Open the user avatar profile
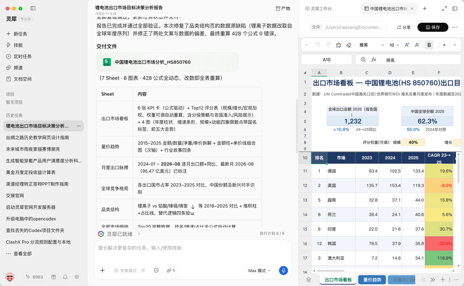 point(10,277)
